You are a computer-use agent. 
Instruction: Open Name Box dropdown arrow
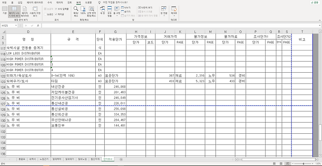[16, 25]
